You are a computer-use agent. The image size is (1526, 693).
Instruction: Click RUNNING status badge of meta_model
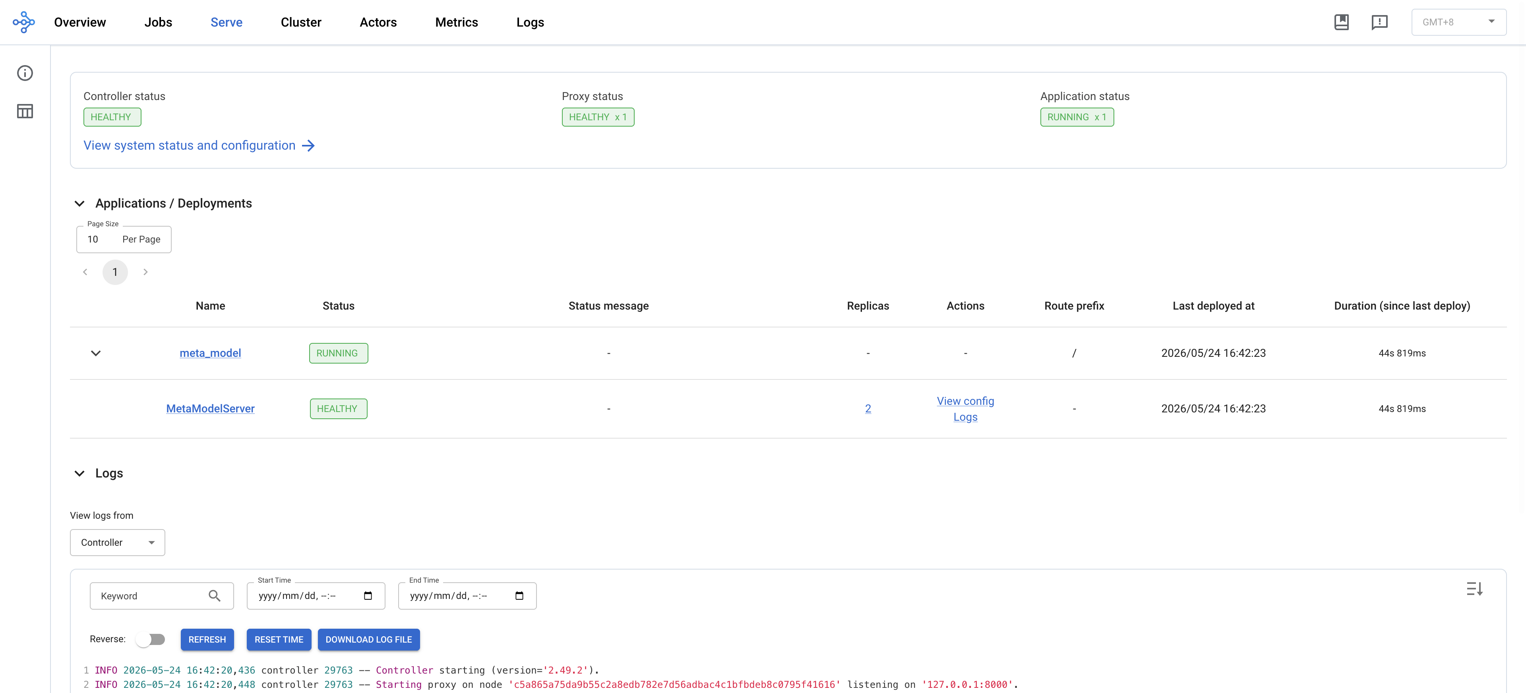point(338,353)
